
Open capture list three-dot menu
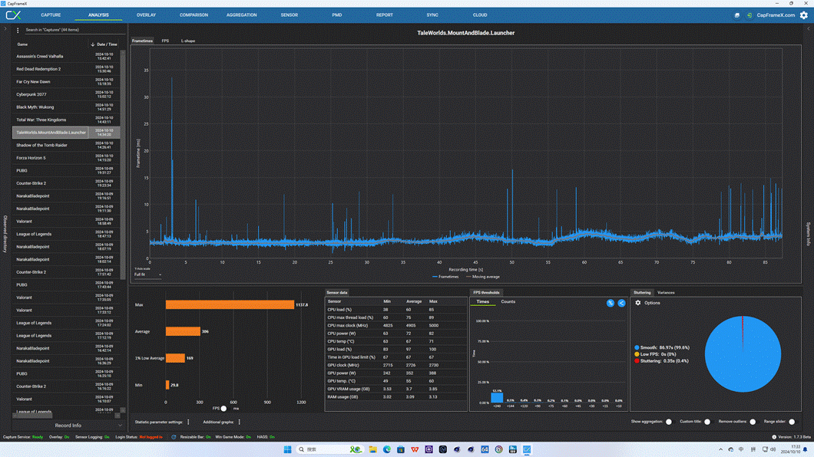(x=18, y=30)
